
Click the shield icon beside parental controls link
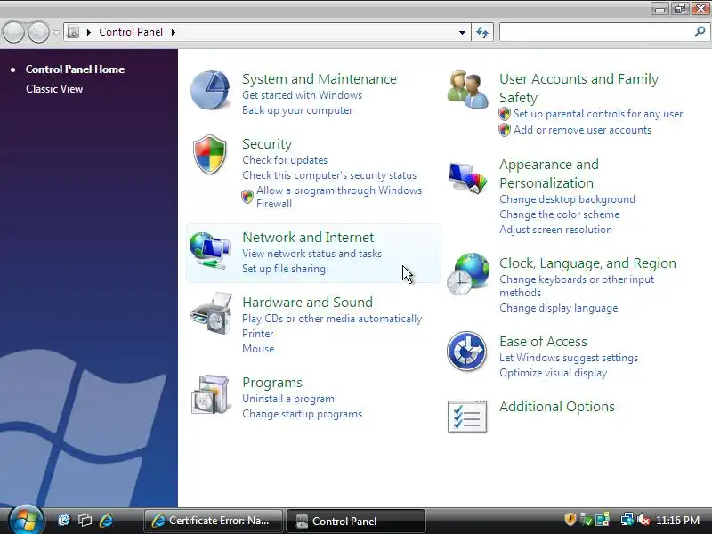coord(505,114)
